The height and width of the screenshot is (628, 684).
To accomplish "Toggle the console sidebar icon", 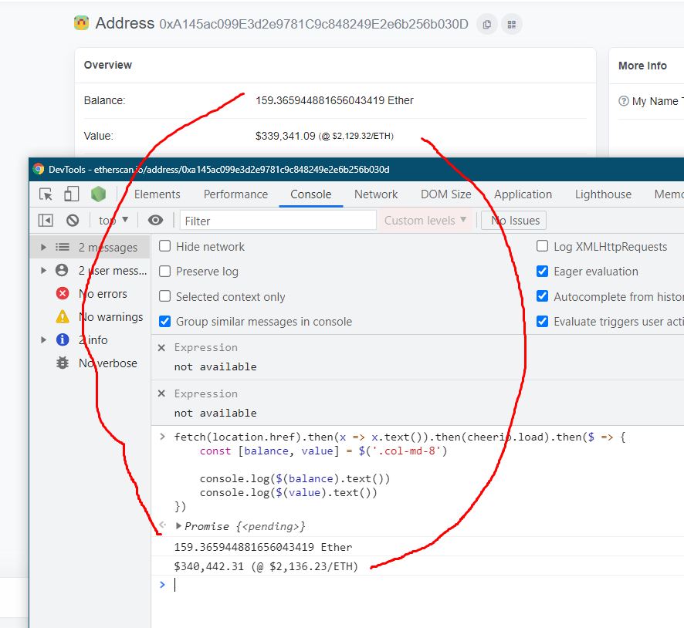I will pos(46,221).
